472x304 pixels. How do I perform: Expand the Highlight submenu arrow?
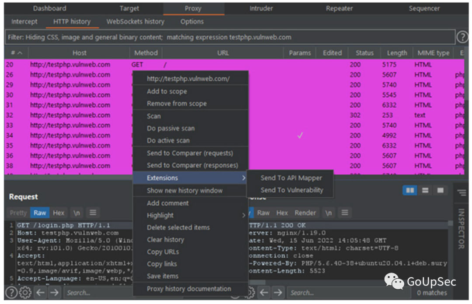pyautogui.click(x=243, y=215)
